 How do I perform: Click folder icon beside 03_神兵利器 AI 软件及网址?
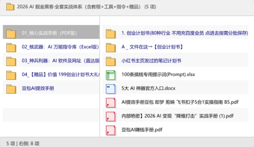click(x=11, y=62)
